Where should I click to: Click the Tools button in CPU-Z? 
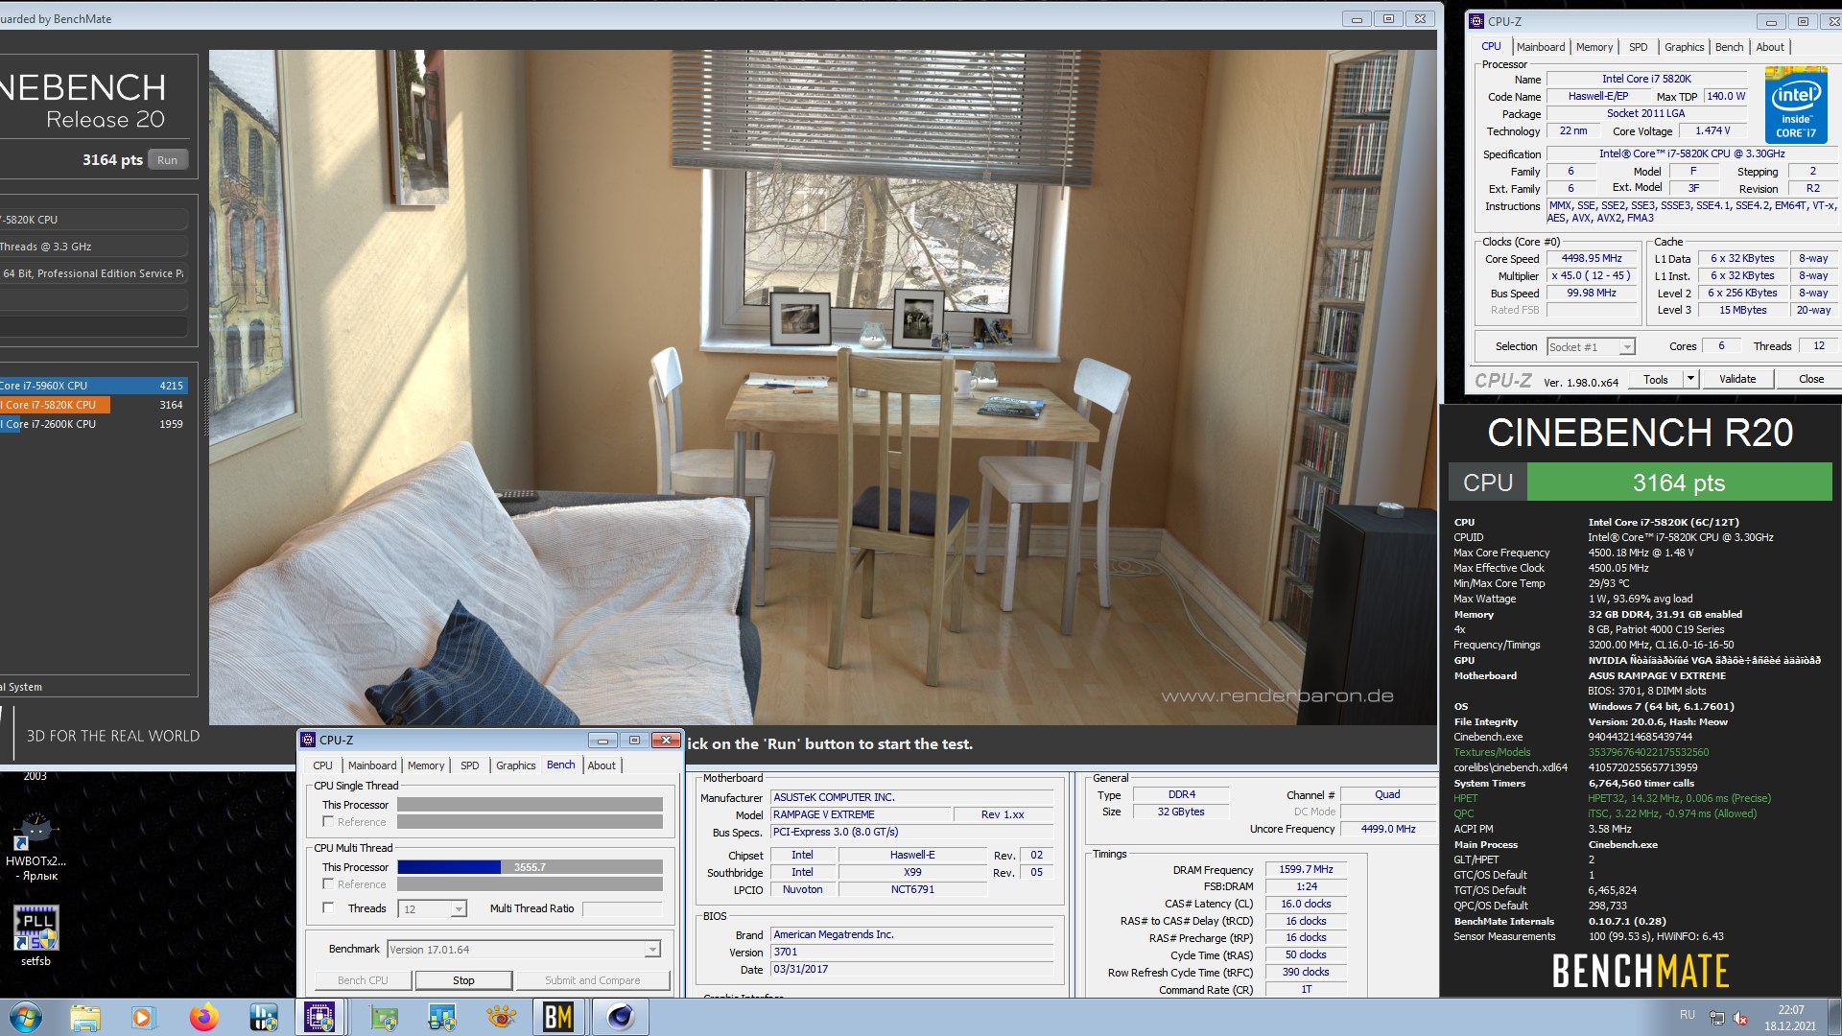(1656, 379)
